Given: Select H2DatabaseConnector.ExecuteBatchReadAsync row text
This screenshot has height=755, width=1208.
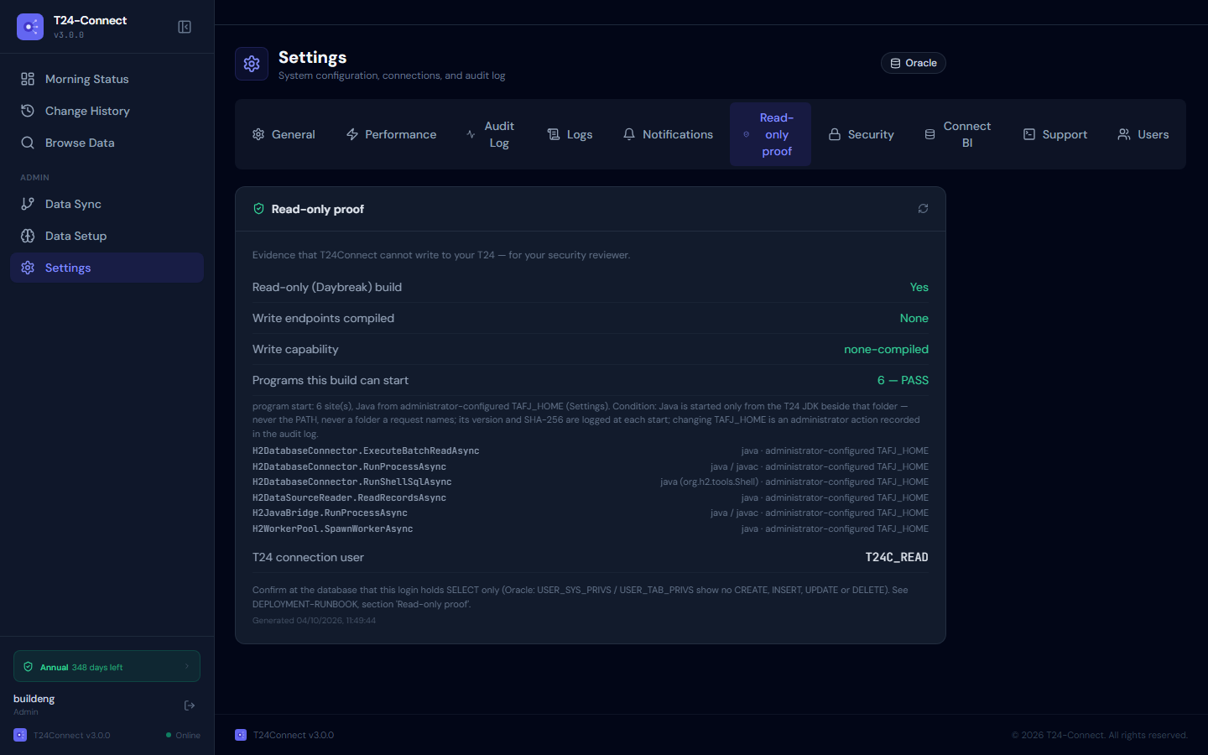Looking at the screenshot, I should click(366, 451).
